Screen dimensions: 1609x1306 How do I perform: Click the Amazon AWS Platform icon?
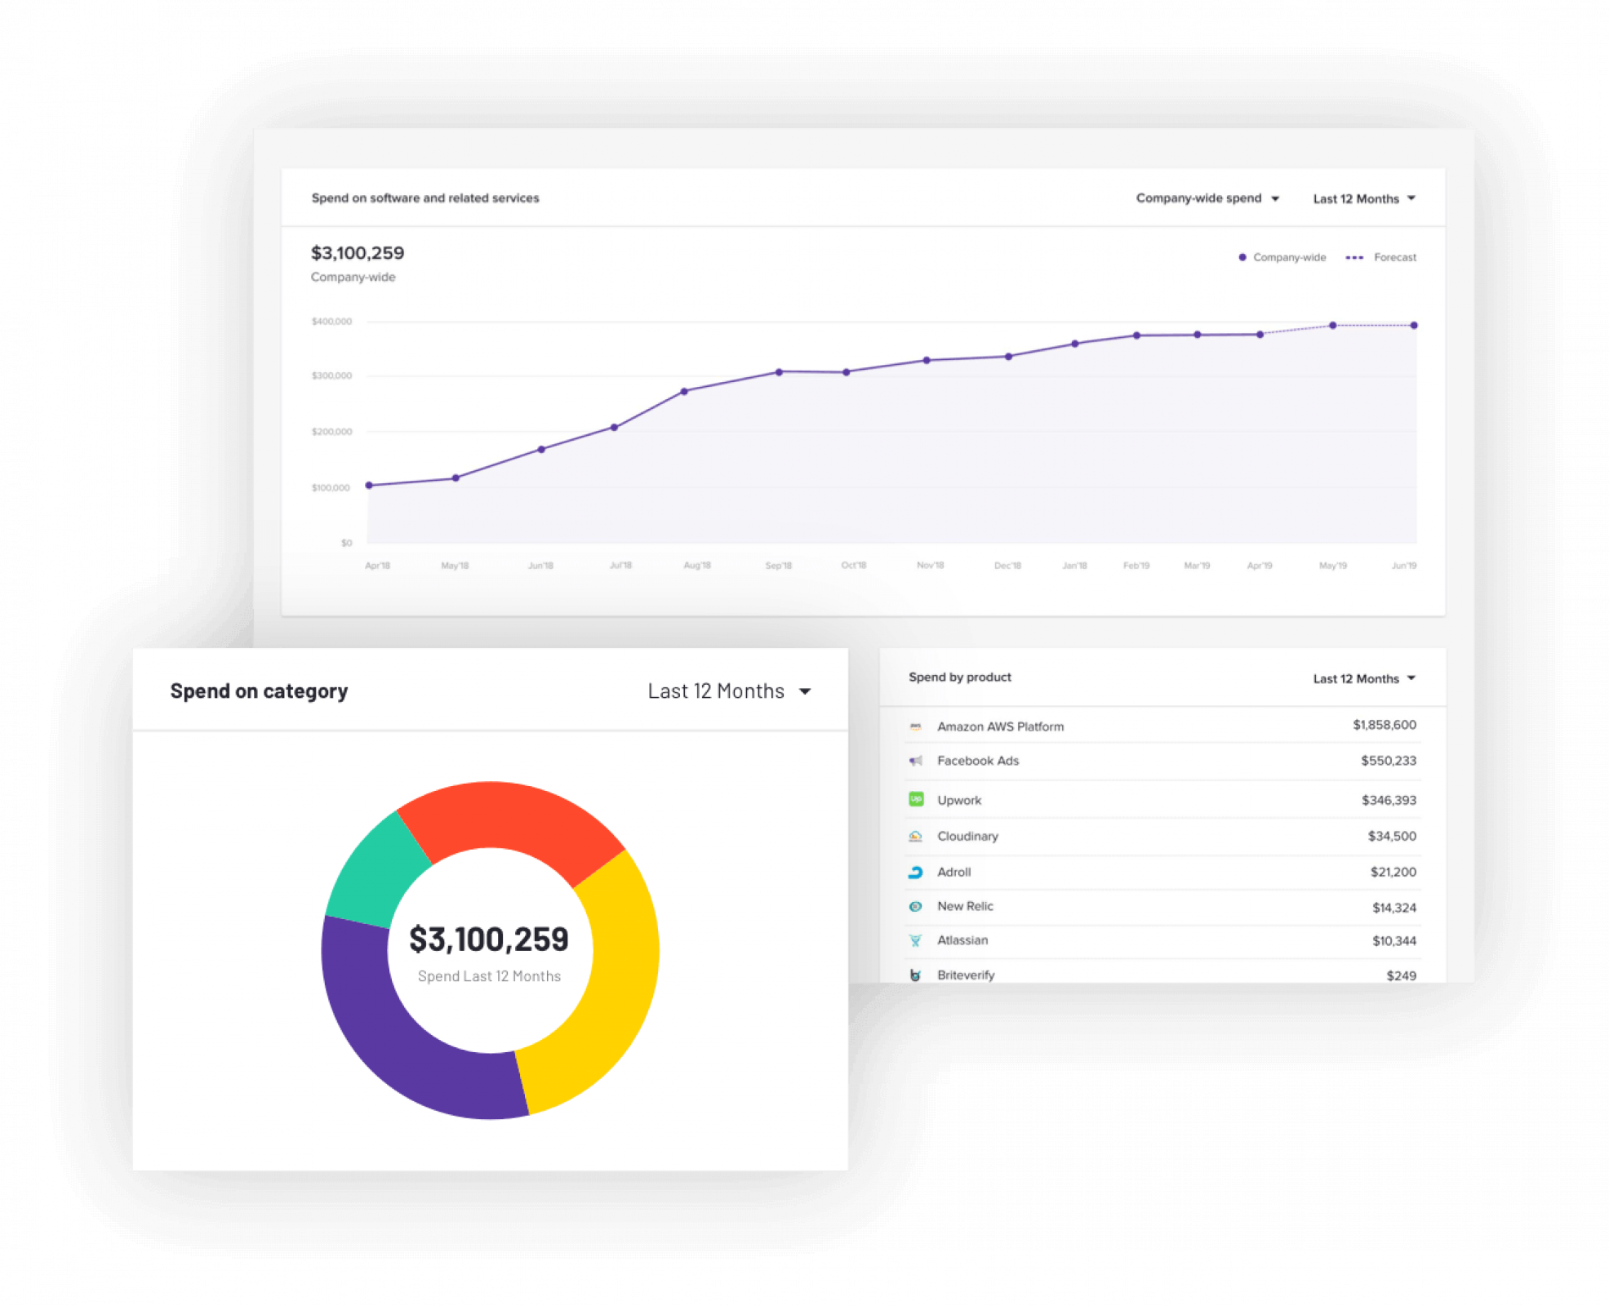pyautogui.click(x=915, y=726)
